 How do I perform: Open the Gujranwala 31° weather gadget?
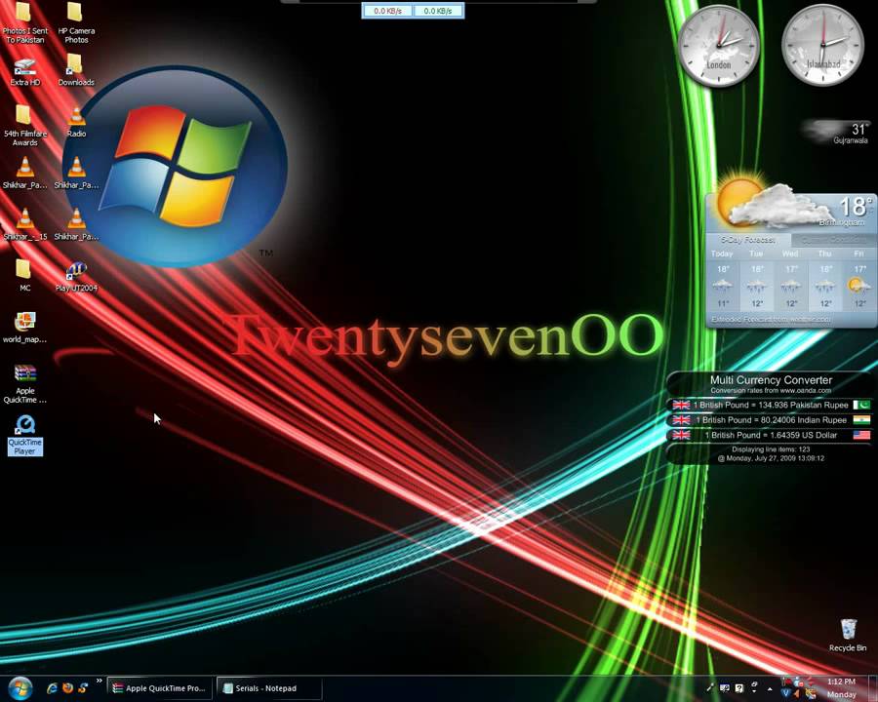click(x=835, y=133)
